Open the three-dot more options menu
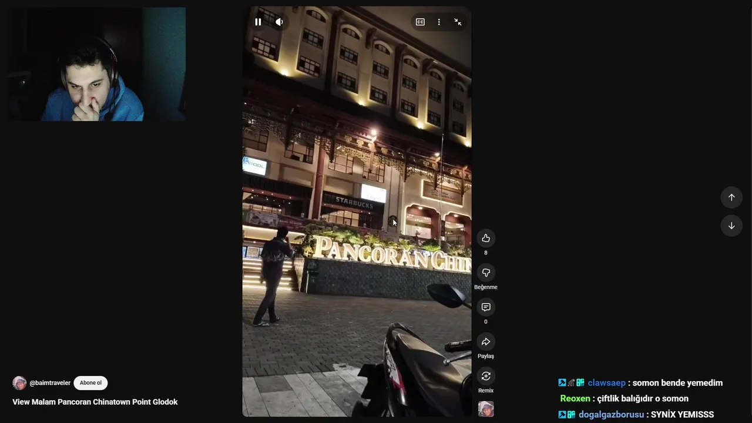The height and width of the screenshot is (423, 752). pos(439,22)
